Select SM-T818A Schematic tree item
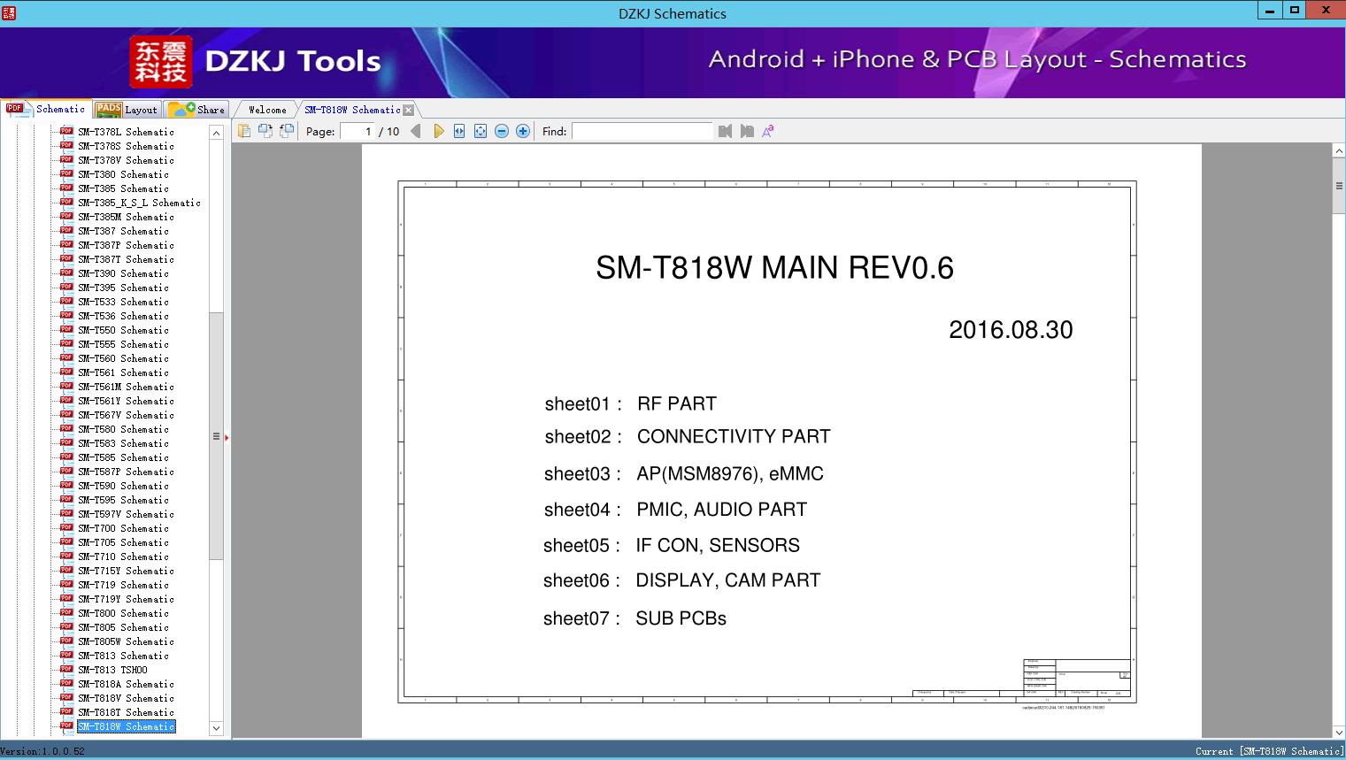This screenshot has width=1346, height=760. click(x=126, y=684)
